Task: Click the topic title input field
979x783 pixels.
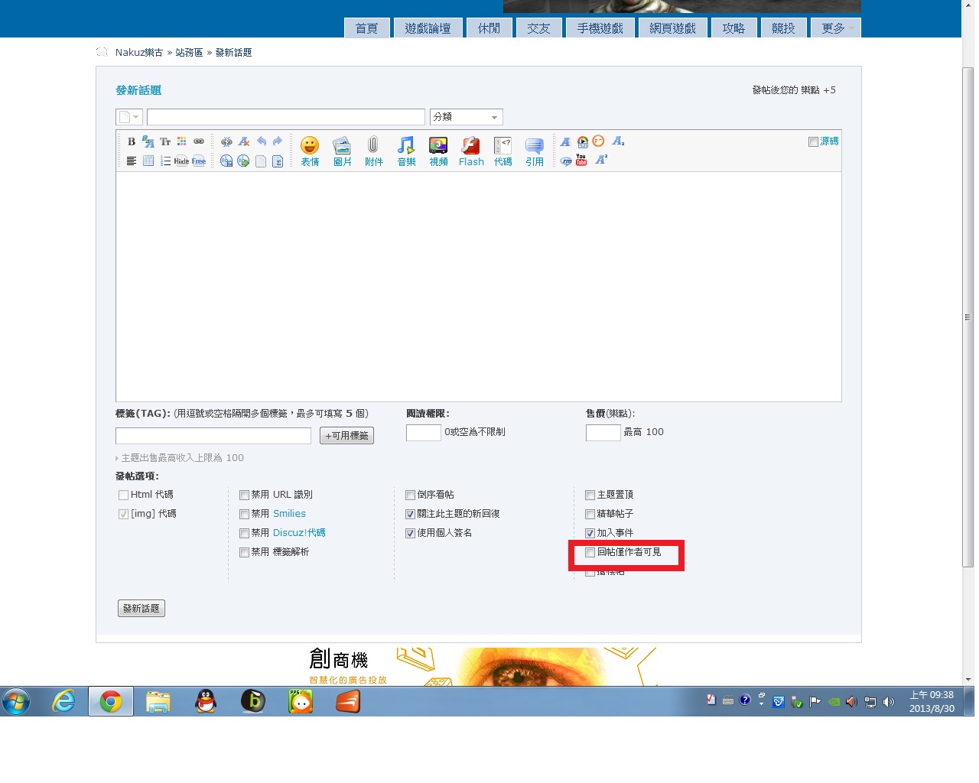Action: coord(286,117)
